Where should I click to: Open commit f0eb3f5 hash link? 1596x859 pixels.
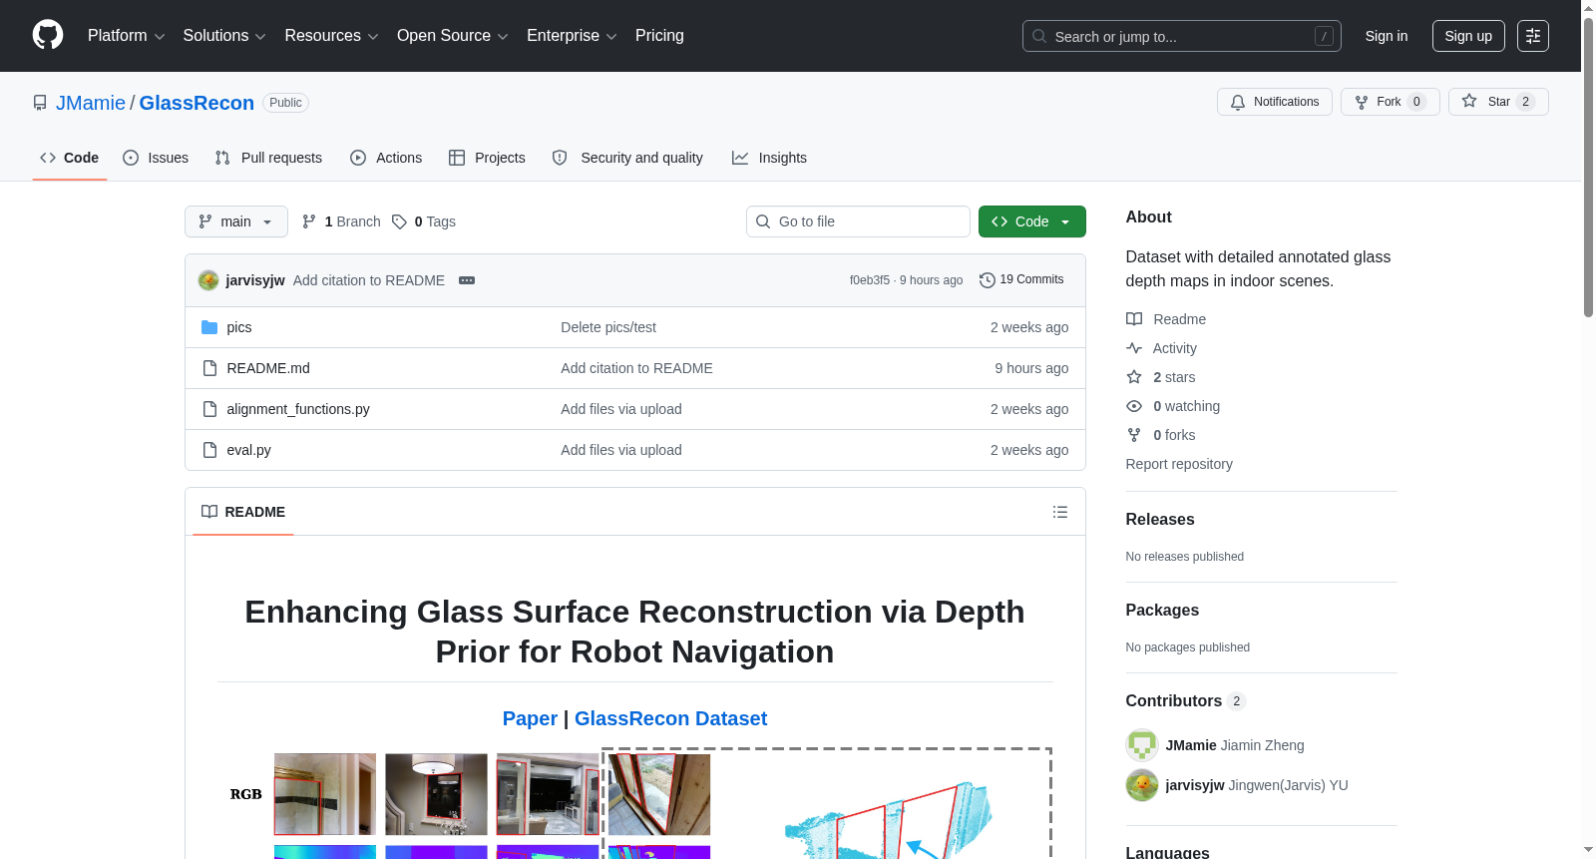pyautogui.click(x=870, y=280)
